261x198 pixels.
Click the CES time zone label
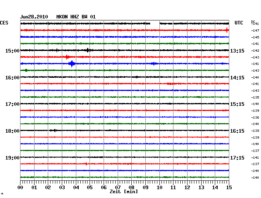click(4, 23)
